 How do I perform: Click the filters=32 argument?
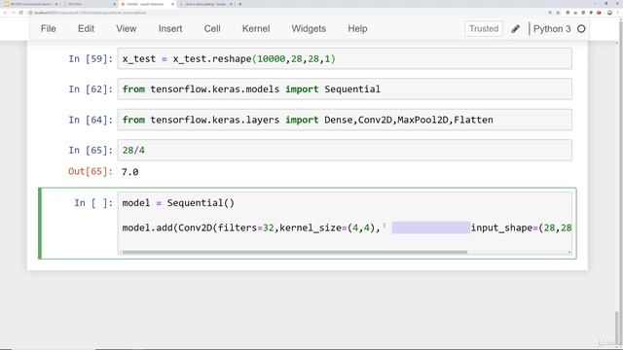[x=246, y=227]
